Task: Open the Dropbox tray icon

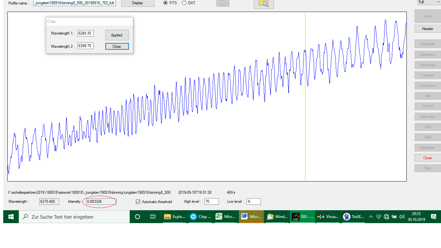Action: [x=379, y=217]
